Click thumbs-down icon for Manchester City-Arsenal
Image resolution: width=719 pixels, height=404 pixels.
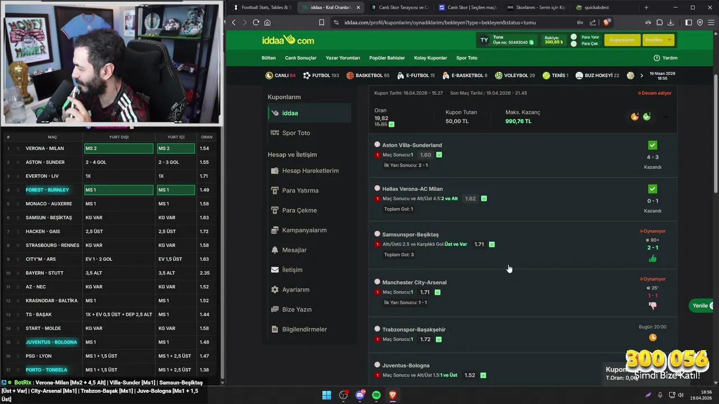(x=652, y=306)
